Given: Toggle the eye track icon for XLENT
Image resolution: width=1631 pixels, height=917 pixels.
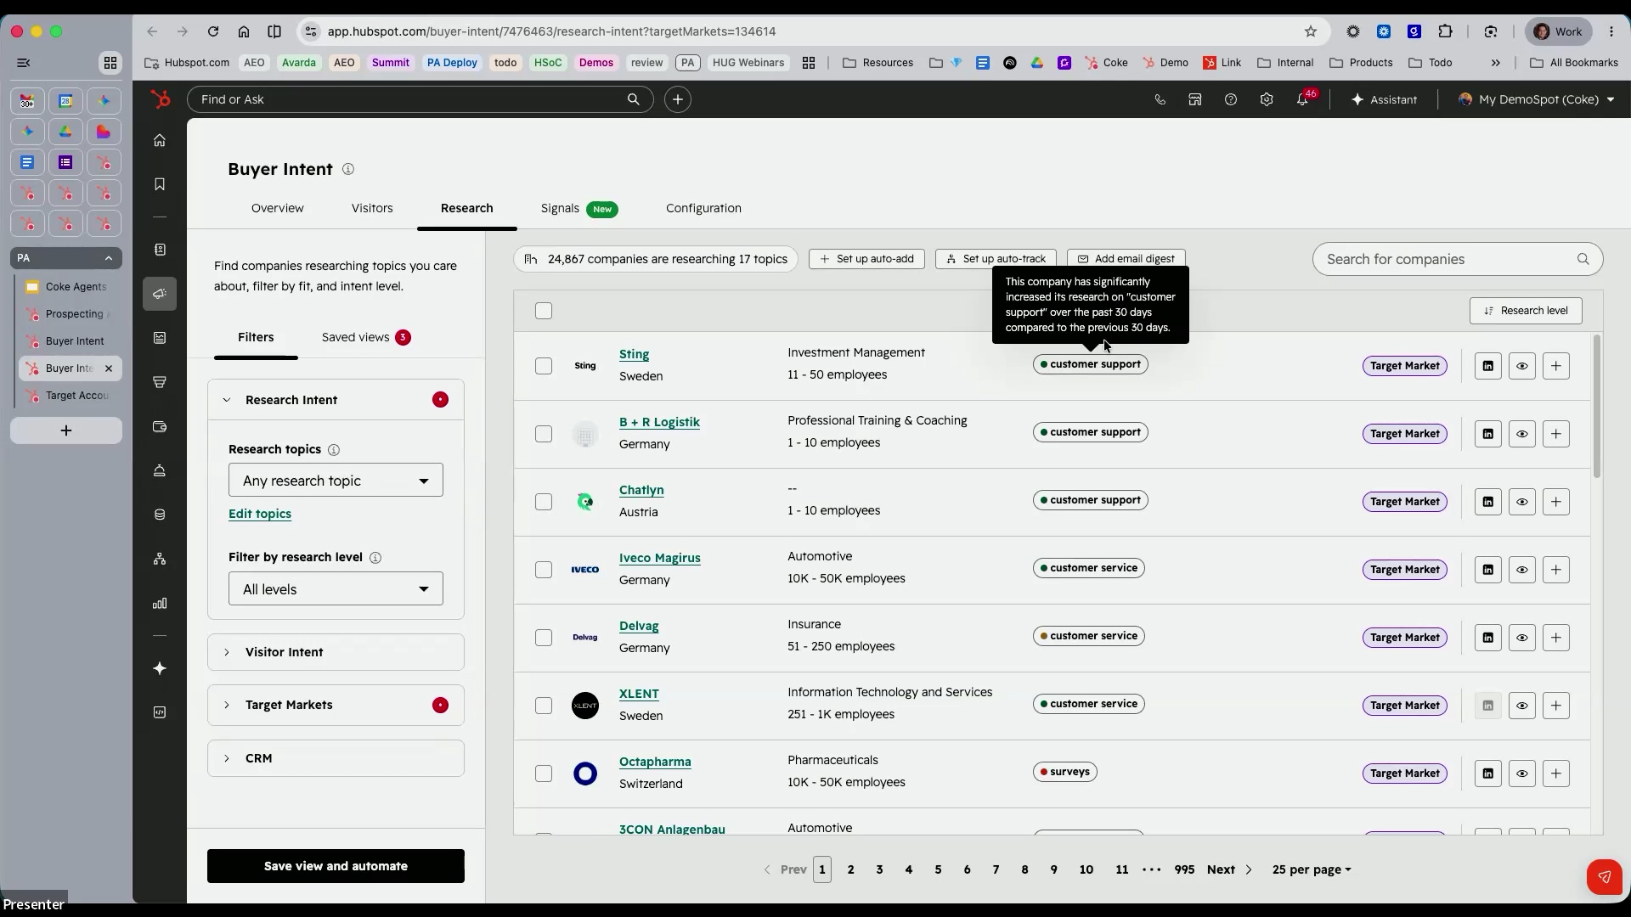Looking at the screenshot, I should (1521, 706).
